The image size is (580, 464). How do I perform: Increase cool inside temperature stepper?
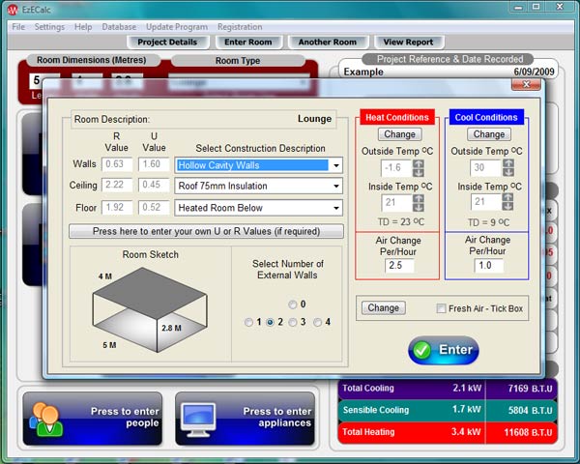point(507,196)
